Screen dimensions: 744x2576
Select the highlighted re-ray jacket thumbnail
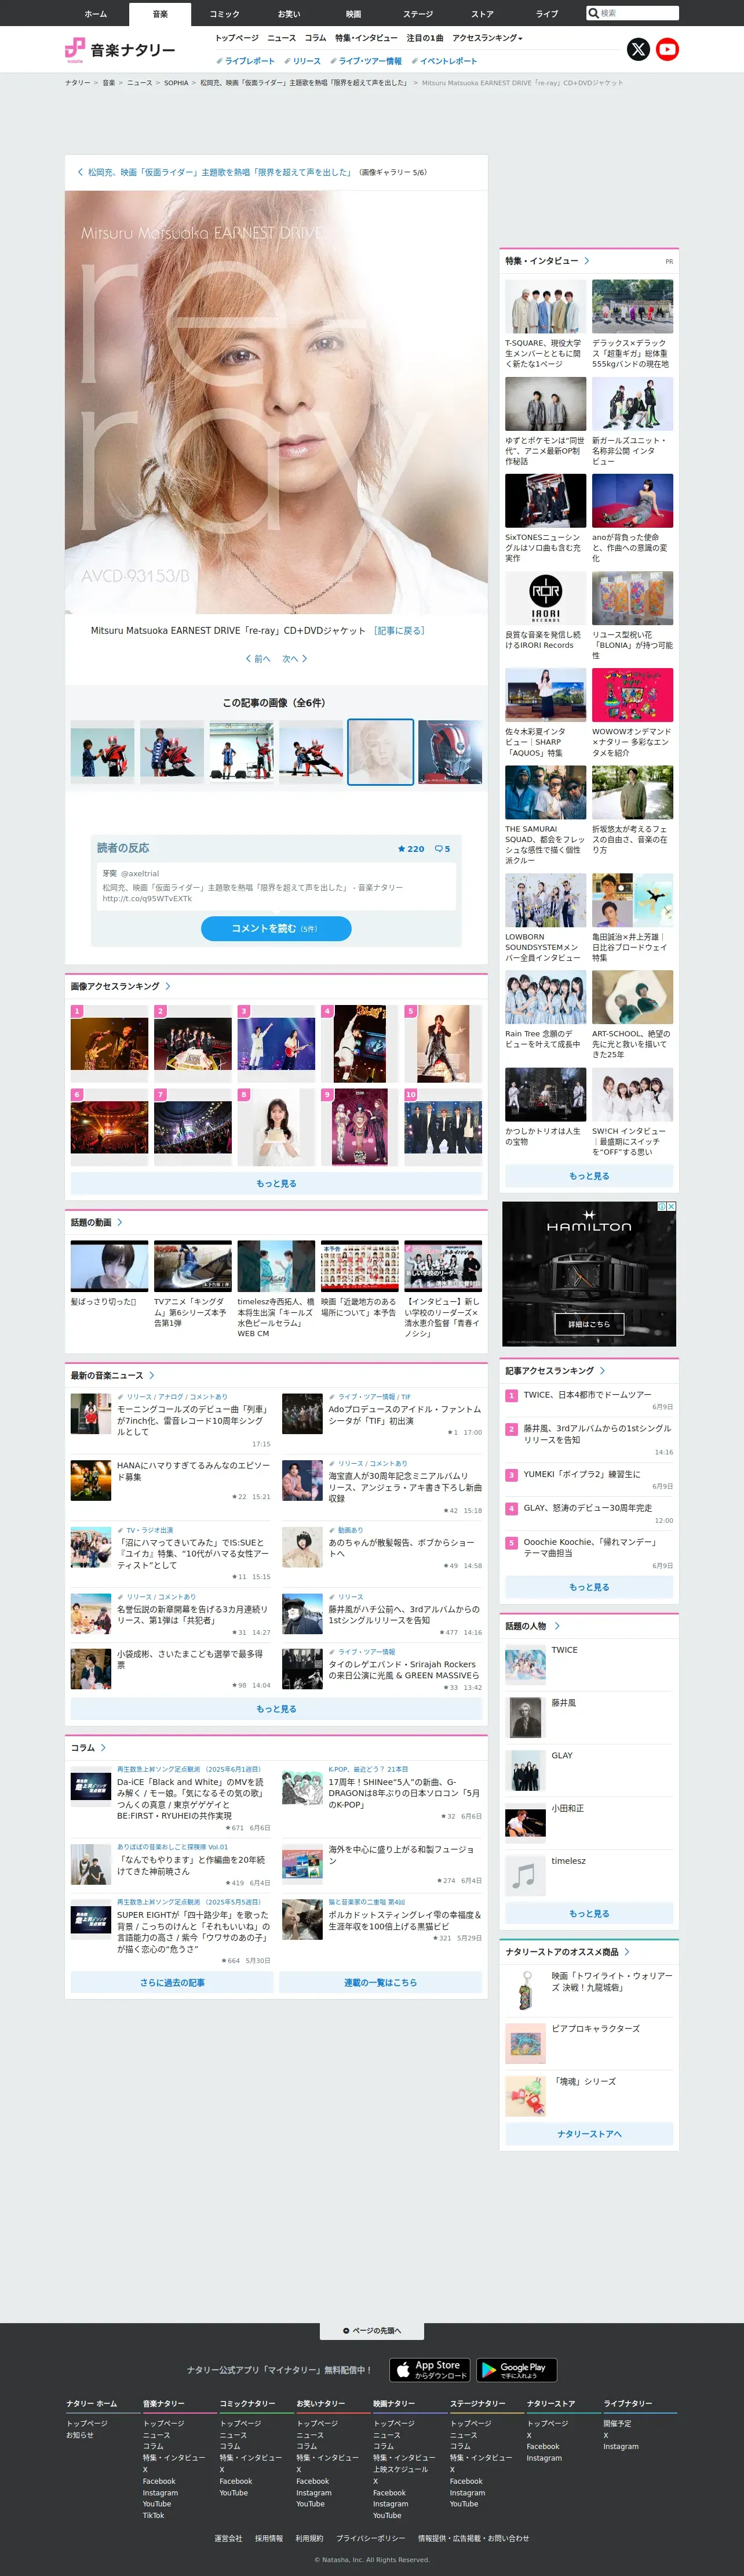tap(381, 752)
